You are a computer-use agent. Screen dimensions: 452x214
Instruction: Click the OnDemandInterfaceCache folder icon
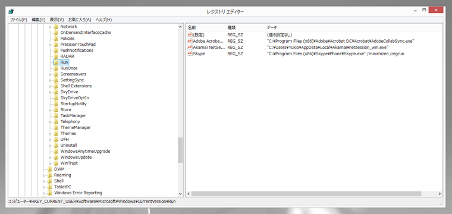point(56,33)
